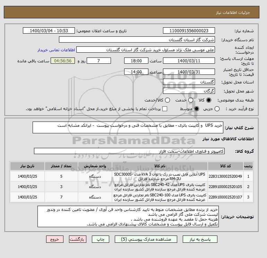Tick the treasury bonds payment checkbox
This screenshot has width=267, height=258.
pyautogui.click(x=165, y=109)
